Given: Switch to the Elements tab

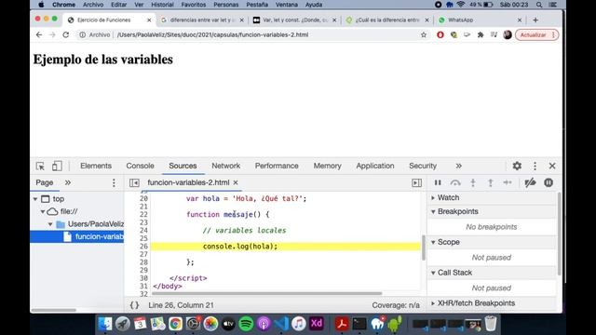Looking at the screenshot, I should [96, 166].
